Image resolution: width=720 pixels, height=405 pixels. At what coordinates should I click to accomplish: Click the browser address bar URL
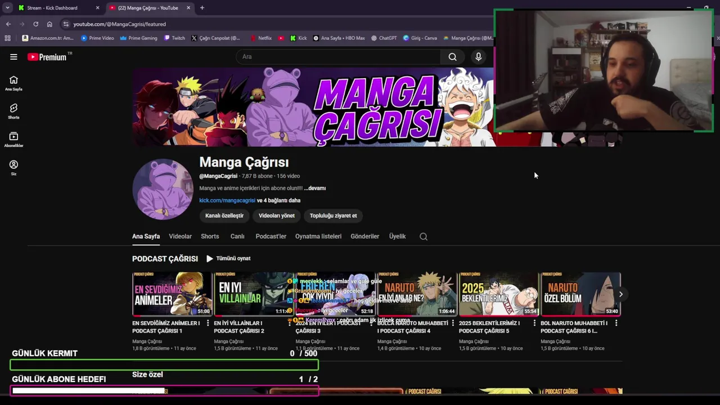point(119,24)
